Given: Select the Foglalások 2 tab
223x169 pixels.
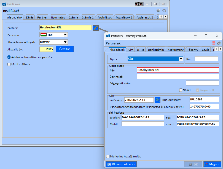Looking at the screenshot, I should click(x=124, y=17).
